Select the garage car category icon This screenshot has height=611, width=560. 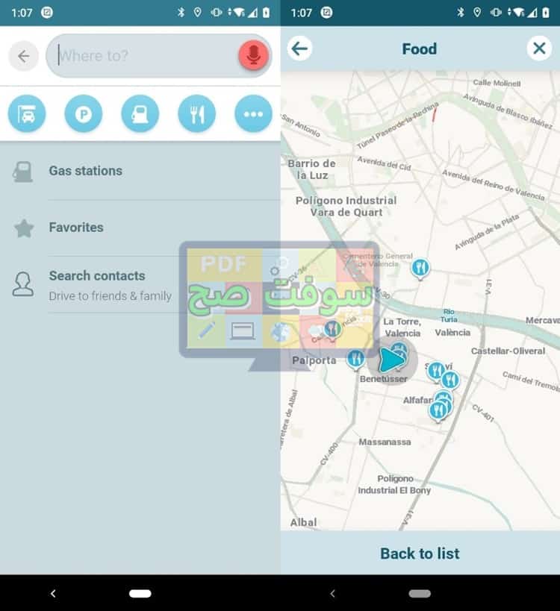pyautogui.click(x=27, y=114)
